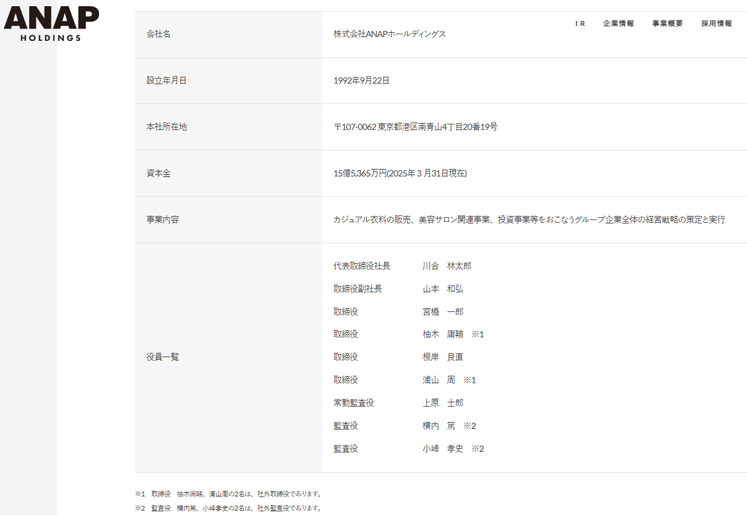Viewport: 747px width, 515px height.
Task: Open the IR menu item
Action: [580, 24]
